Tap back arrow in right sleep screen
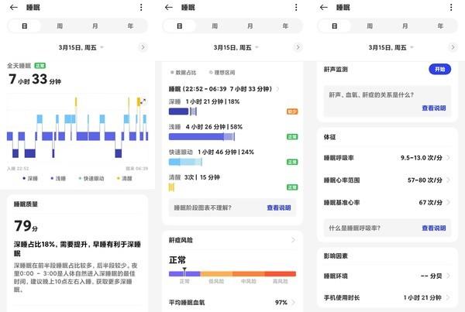 click(x=324, y=8)
